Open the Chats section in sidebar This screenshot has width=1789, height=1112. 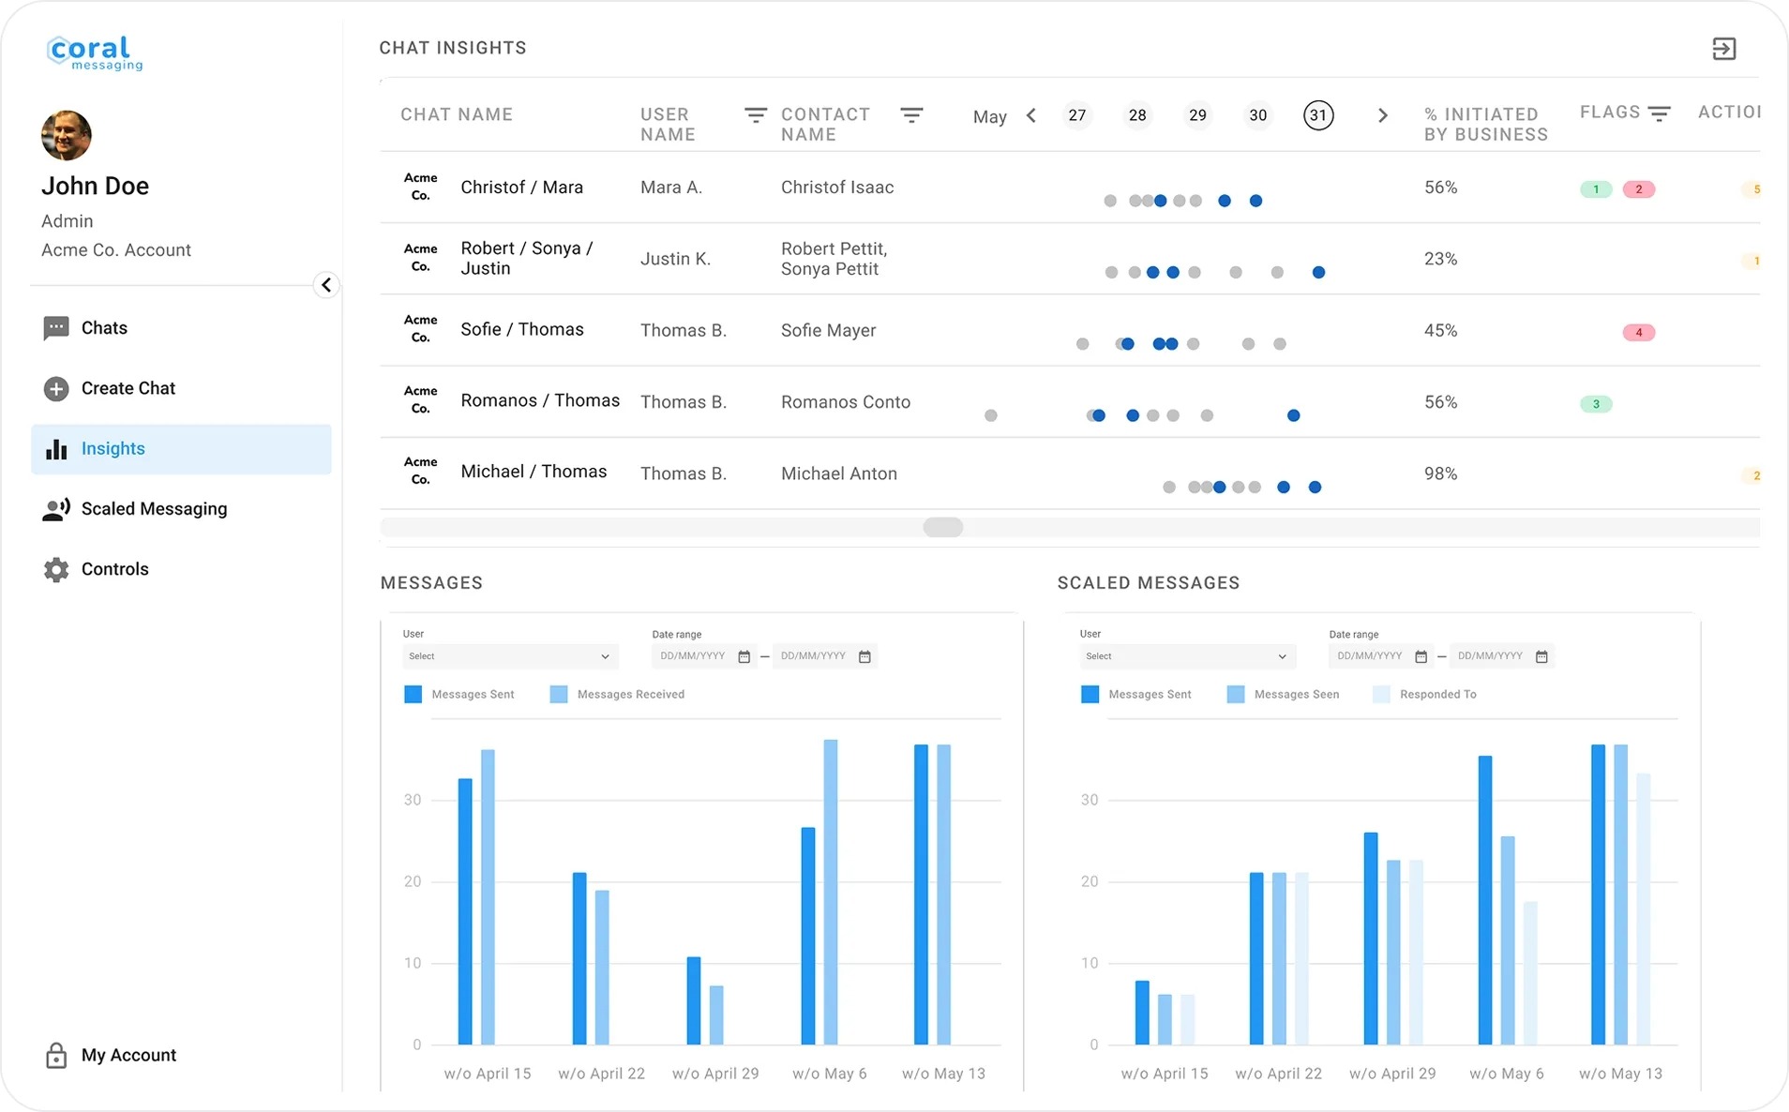pos(103,328)
